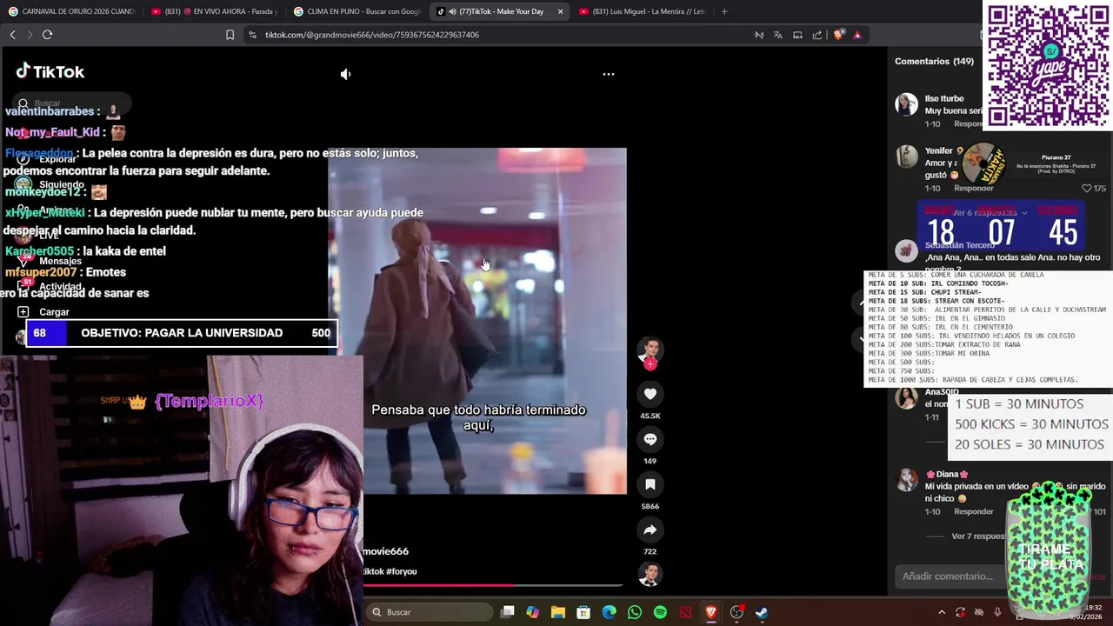Open the spinning sound disc avatar
Image resolution: width=1113 pixels, height=626 pixels.
(x=650, y=574)
